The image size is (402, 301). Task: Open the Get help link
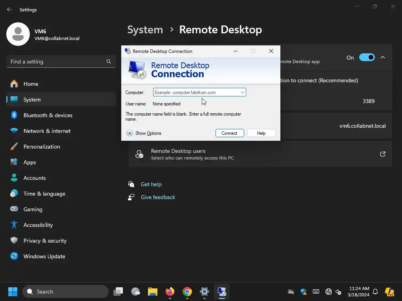coord(151,184)
